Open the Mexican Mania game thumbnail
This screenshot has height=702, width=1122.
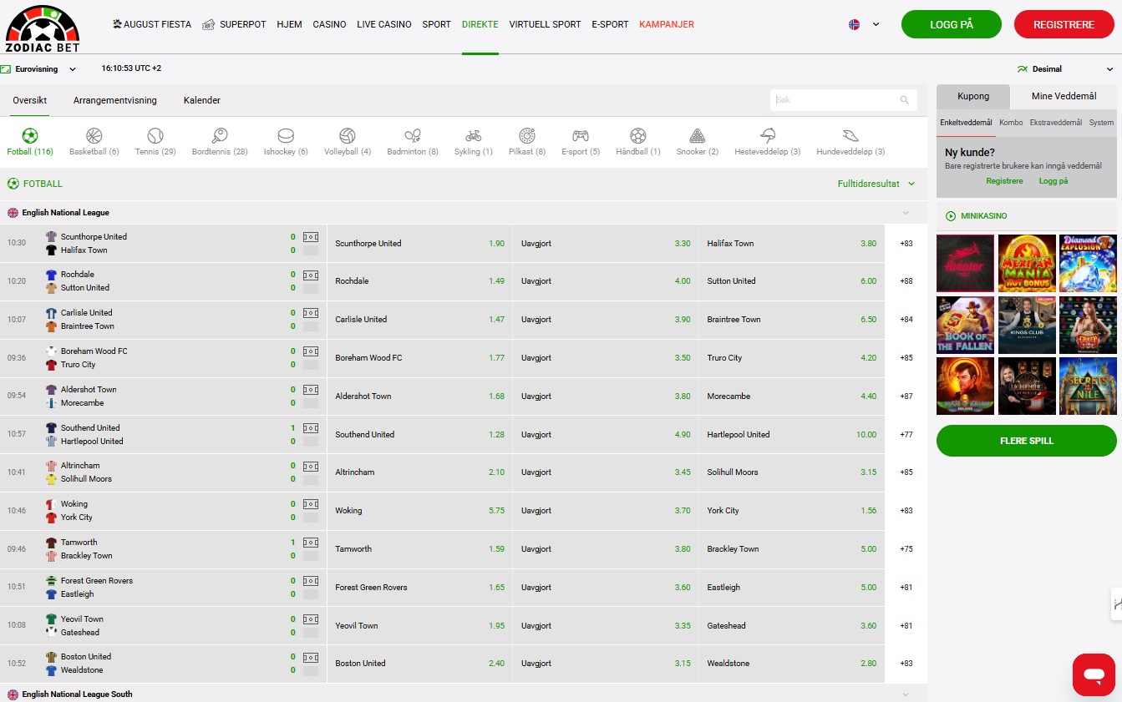(x=1026, y=263)
